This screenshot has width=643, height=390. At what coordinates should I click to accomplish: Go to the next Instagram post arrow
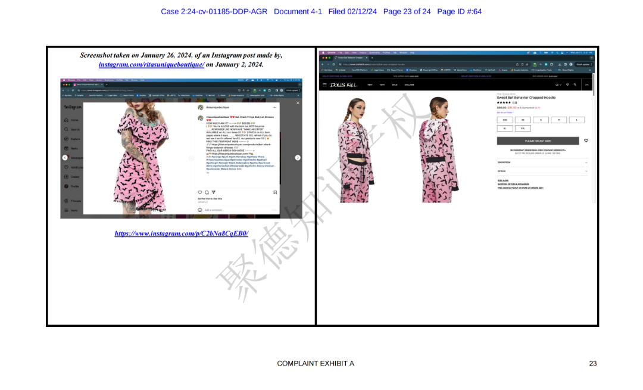coord(298,157)
